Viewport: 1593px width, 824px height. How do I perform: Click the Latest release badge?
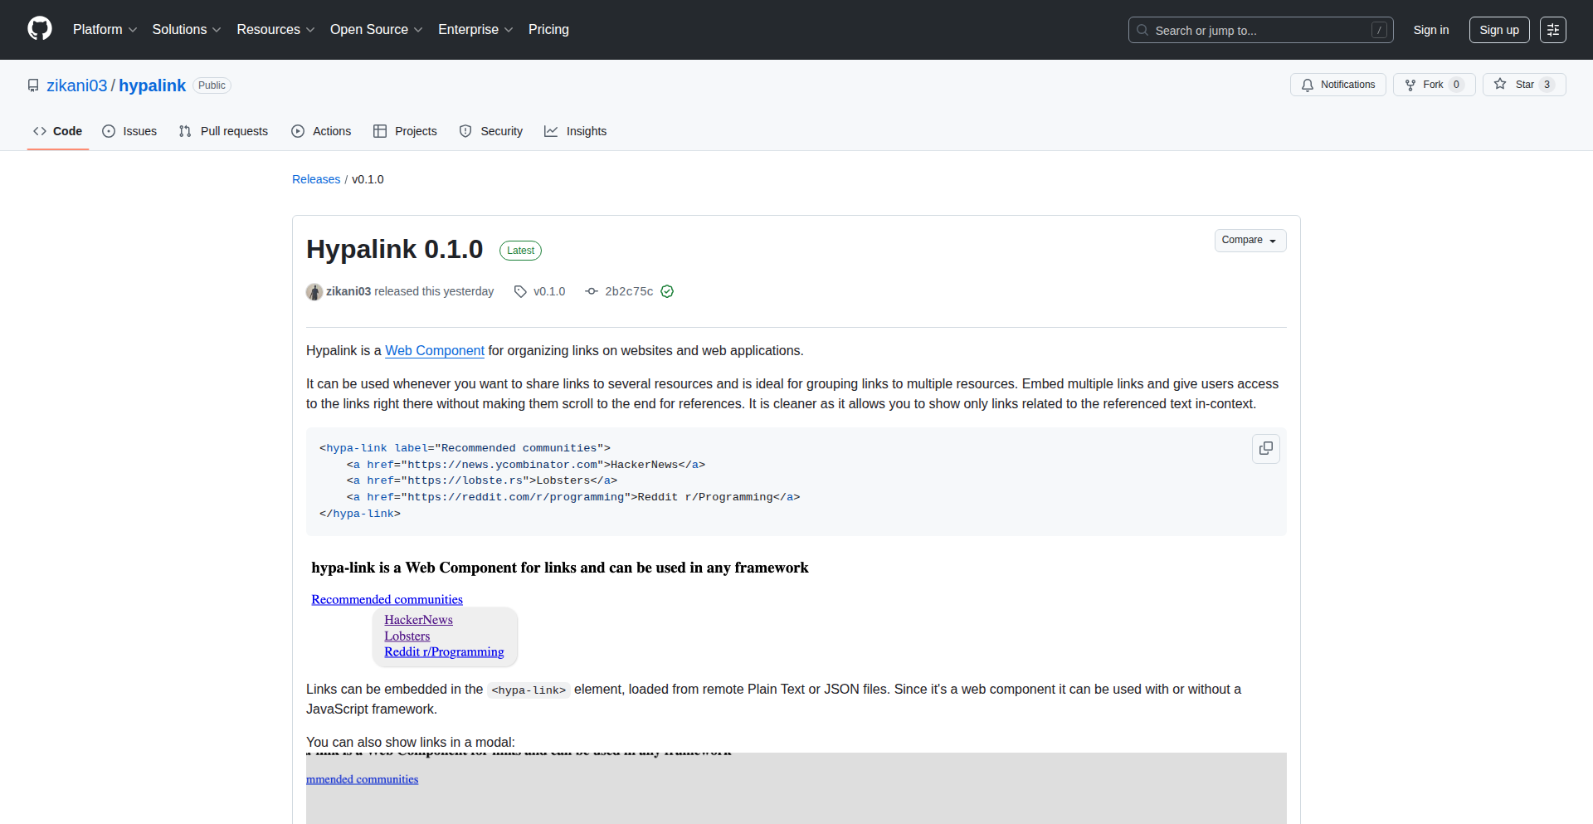519,250
